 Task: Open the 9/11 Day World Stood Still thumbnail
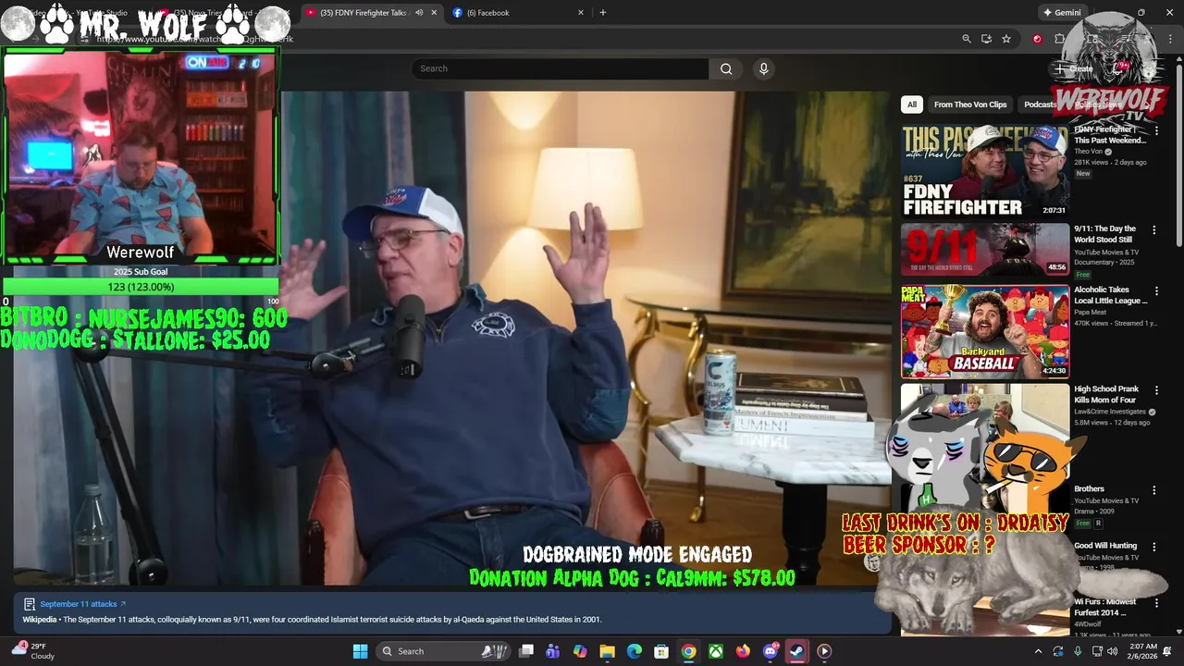click(x=985, y=250)
